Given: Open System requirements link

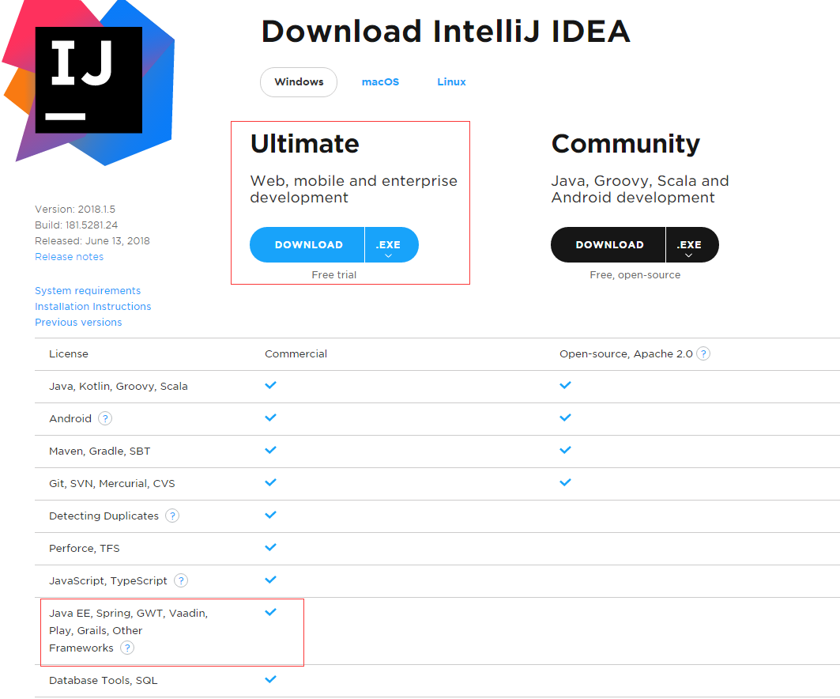Looking at the screenshot, I should coord(88,290).
